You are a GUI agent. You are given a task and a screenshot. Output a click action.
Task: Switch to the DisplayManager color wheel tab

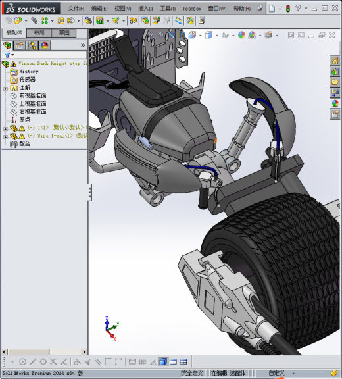pos(45,45)
